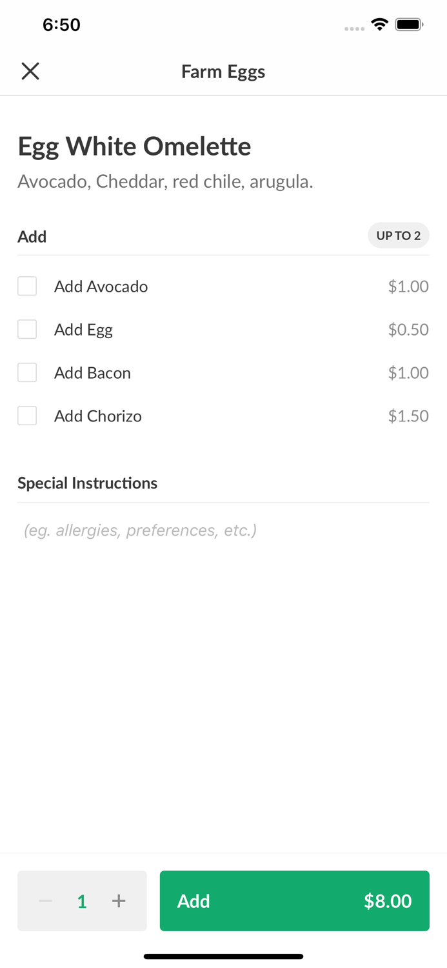
Task: Check the Add Chorizo option
Action: [27, 416]
